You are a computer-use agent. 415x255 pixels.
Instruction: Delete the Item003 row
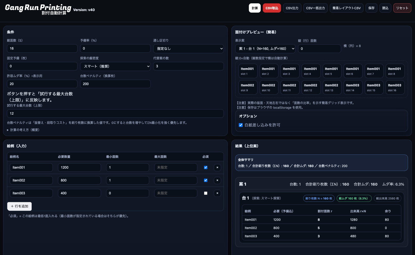(217, 193)
